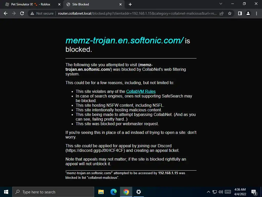Open the Windows Start menu
262x197 pixels.
click(x=6, y=192)
